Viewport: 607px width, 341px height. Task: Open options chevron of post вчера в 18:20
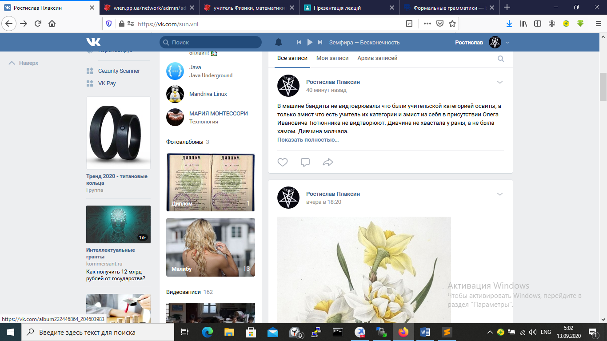500,194
